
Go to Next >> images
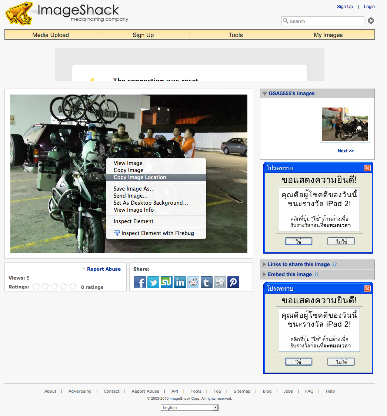pyautogui.click(x=346, y=151)
